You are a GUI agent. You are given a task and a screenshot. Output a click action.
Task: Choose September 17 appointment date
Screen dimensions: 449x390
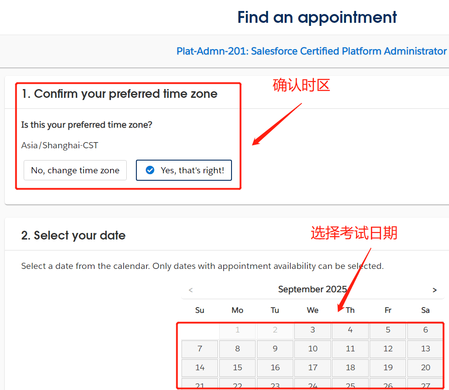tap(313, 368)
